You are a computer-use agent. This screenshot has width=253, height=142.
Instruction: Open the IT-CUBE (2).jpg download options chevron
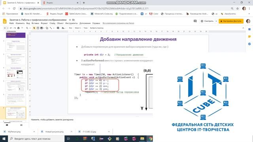[x=109, y=132]
